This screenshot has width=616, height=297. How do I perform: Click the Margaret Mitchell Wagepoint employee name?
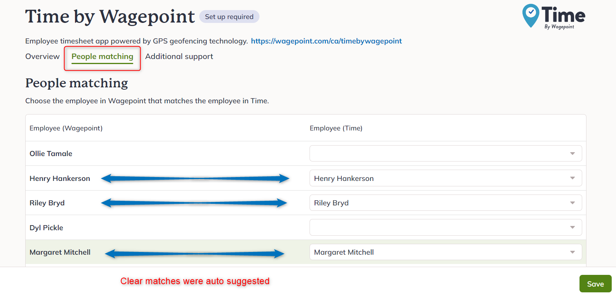point(60,252)
